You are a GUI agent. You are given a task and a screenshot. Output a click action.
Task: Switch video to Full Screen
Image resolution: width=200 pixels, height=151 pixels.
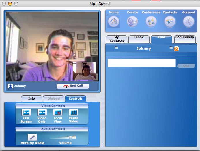(26, 113)
